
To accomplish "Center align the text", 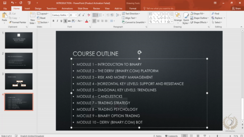I will [98, 21].
